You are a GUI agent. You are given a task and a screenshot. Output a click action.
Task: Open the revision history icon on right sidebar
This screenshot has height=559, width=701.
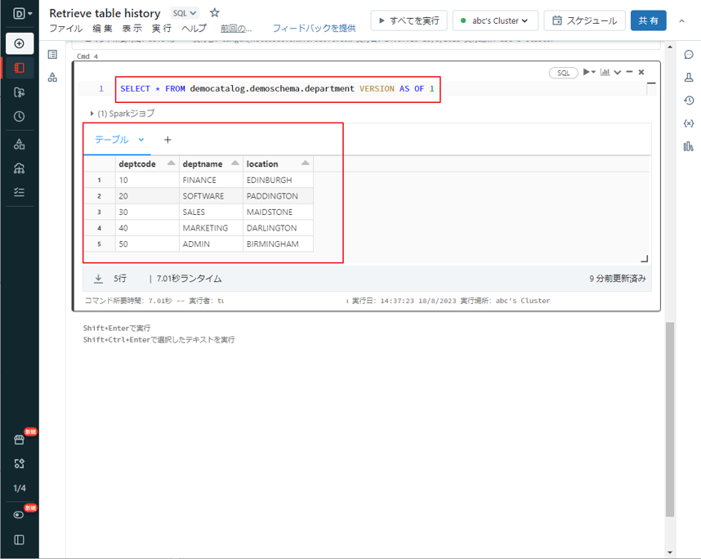click(x=688, y=101)
